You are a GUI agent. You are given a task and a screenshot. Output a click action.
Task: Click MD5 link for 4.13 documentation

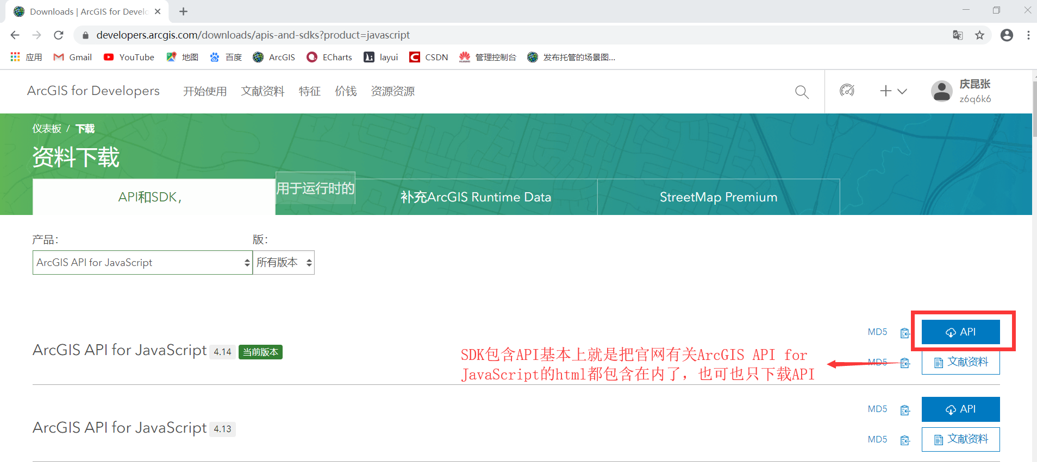(x=877, y=440)
